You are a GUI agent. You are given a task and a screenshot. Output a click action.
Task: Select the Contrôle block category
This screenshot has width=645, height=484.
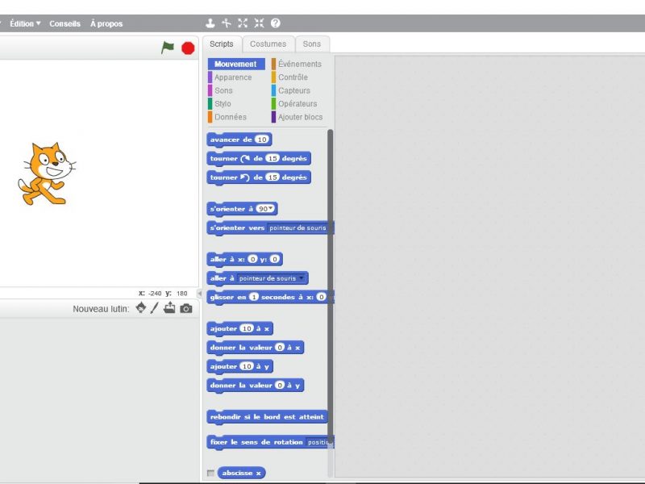click(289, 77)
